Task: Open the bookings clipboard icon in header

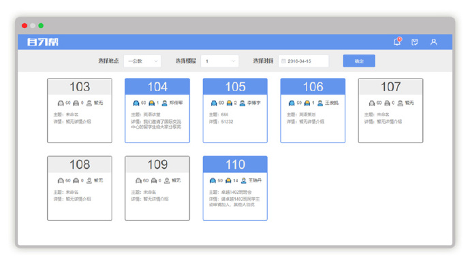Action: pyautogui.click(x=415, y=42)
